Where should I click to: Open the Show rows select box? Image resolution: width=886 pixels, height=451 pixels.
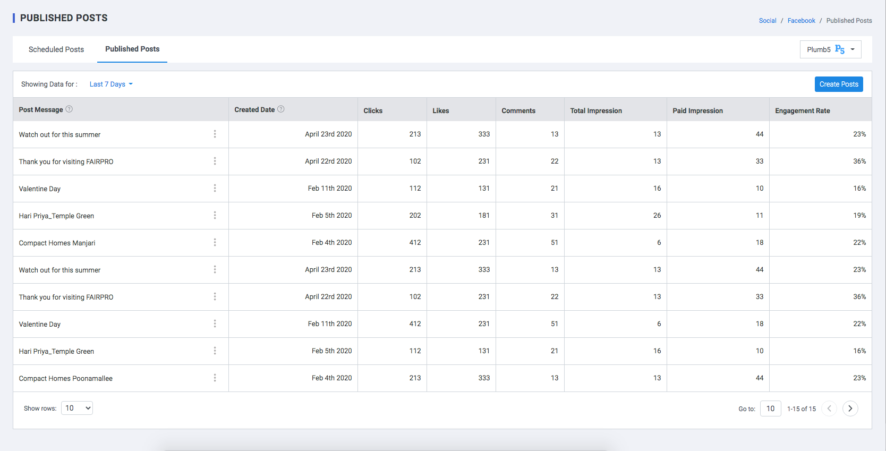coord(77,408)
